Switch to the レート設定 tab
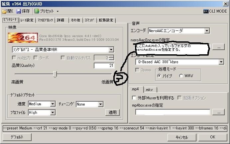Image resolution: width=230 pixels, height=144 pixels. tap(27, 20)
